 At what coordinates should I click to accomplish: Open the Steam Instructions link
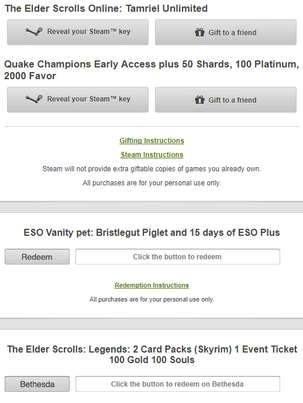[x=152, y=155]
